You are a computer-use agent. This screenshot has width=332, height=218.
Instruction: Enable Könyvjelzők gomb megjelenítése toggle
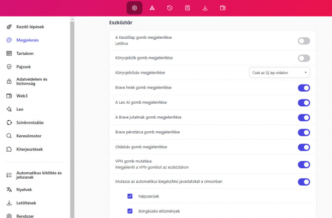[x=304, y=58]
